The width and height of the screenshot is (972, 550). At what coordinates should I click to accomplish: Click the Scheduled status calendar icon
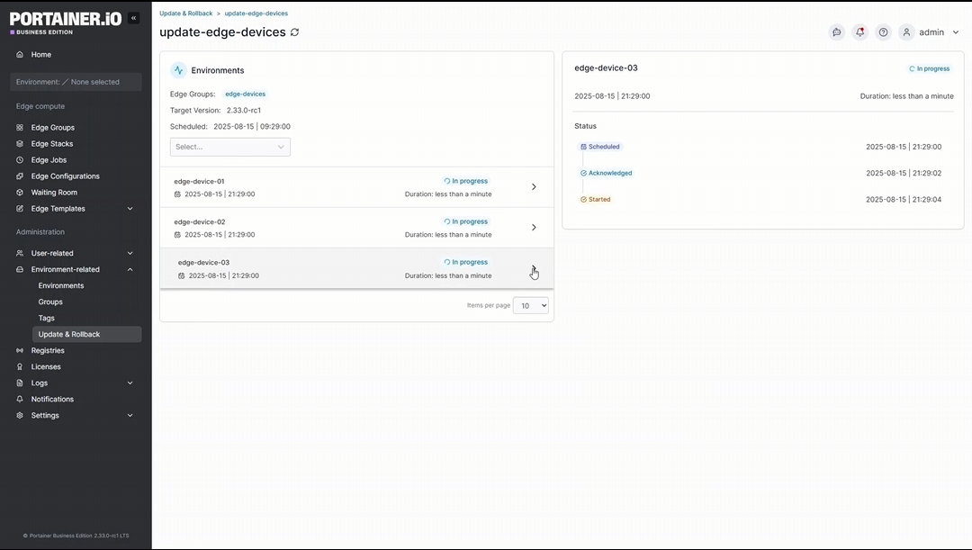point(583,147)
